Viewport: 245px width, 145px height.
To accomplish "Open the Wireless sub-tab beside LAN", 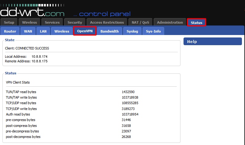I will pyautogui.click(x=62, y=31).
